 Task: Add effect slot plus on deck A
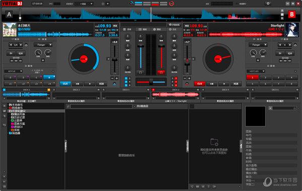(43, 60)
